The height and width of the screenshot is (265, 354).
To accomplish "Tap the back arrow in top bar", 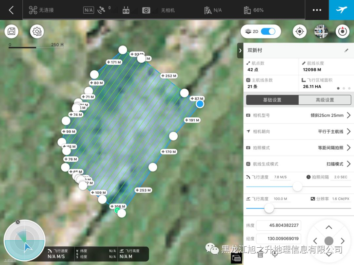I will 11,10.
